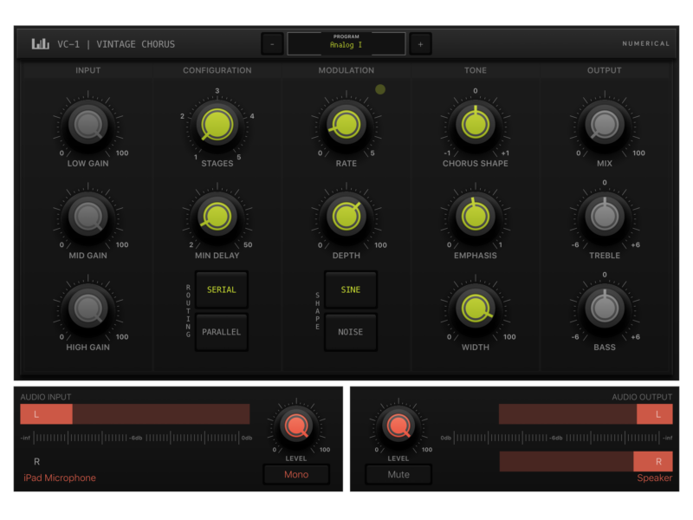Choose the Sine modulation shape
Screen dimensions: 693x520
[x=351, y=289]
